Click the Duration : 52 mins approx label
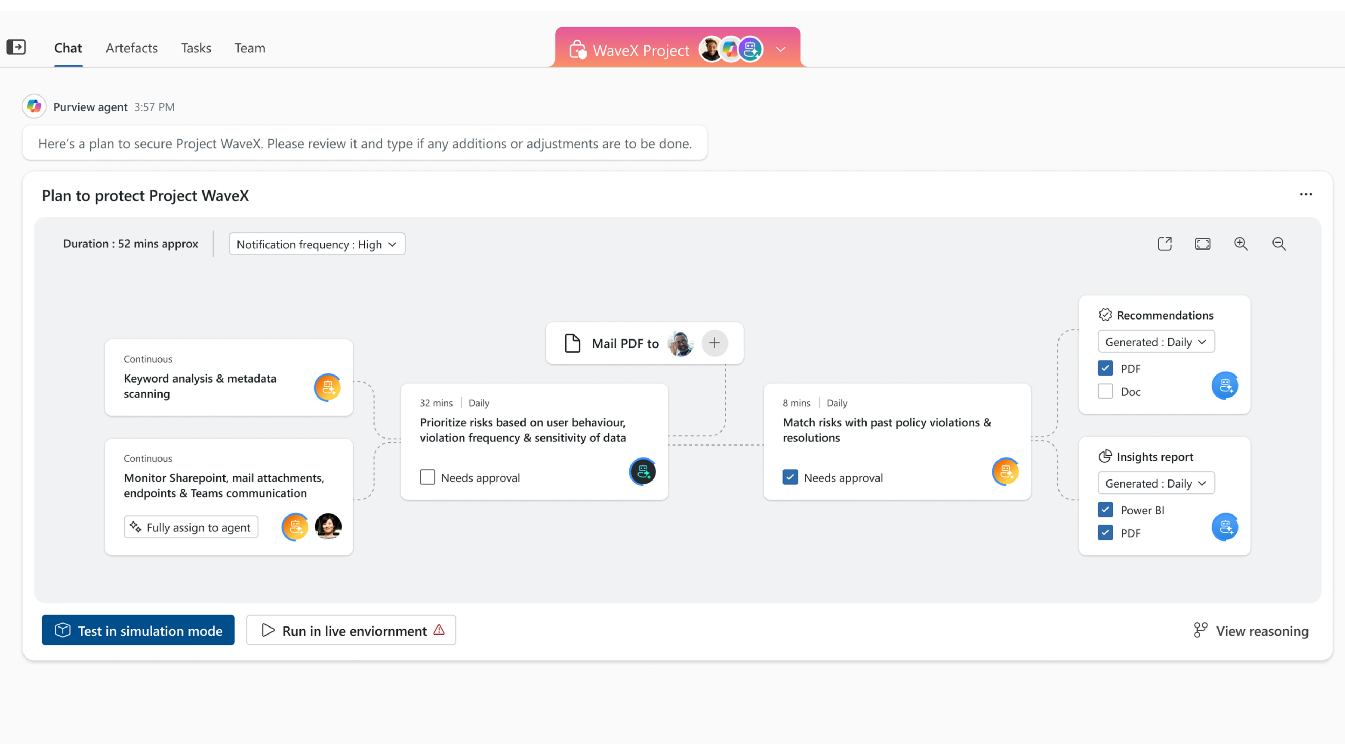This screenshot has height=756, width=1345. coord(131,244)
